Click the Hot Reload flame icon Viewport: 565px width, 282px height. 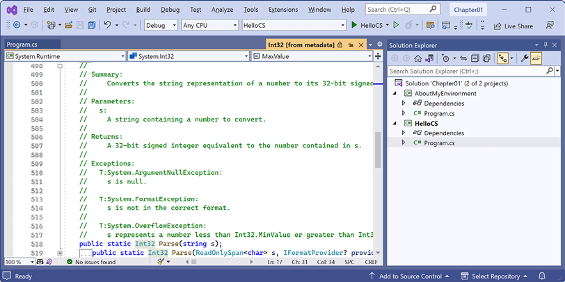pos(408,25)
